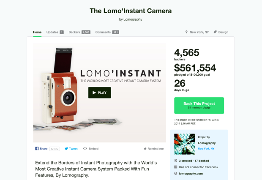Viewport: 262px width, 180px height.
Task: Click the Lomography creator profile thumbnail
Action: pos(185,144)
